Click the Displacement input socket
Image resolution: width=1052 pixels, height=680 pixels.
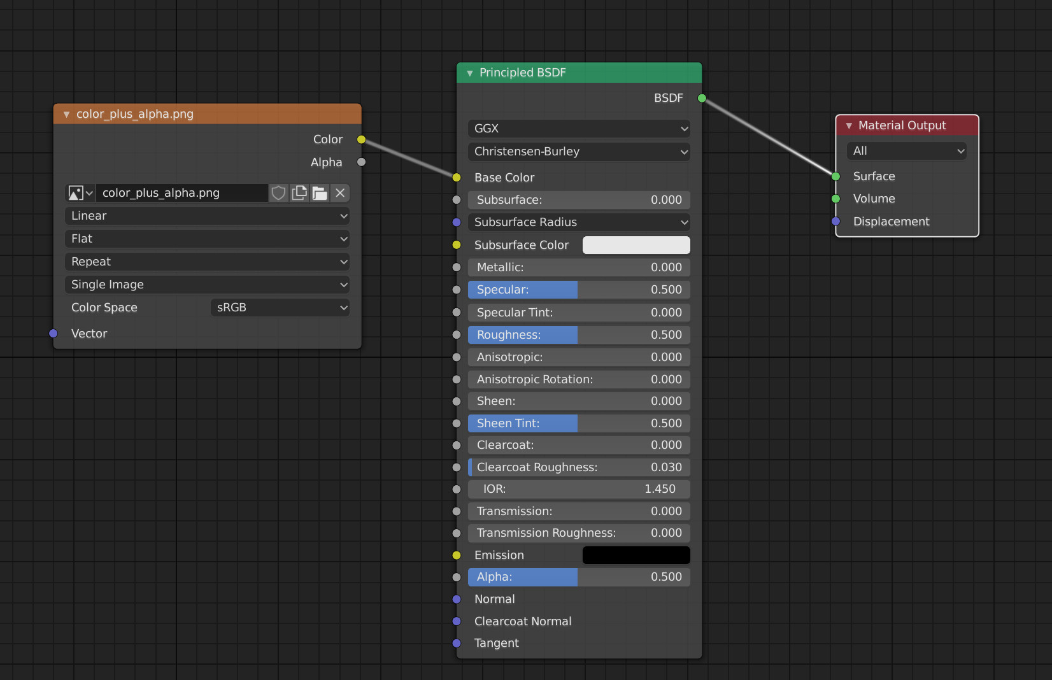[x=835, y=222]
